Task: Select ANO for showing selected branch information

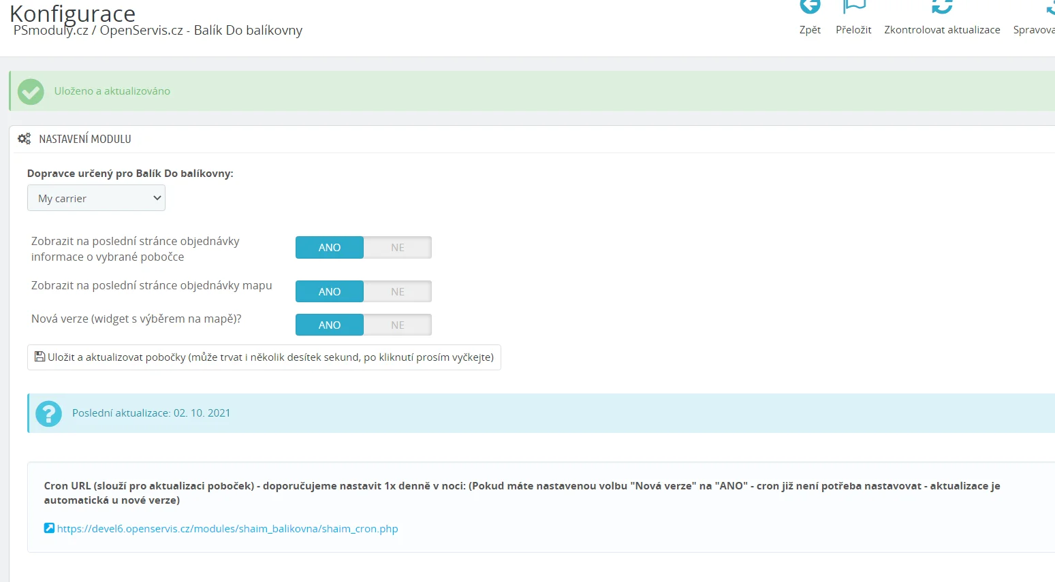Action: (330, 248)
